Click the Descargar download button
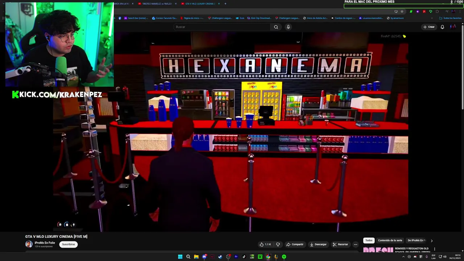The image size is (464, 261). [x=318, y=244]
